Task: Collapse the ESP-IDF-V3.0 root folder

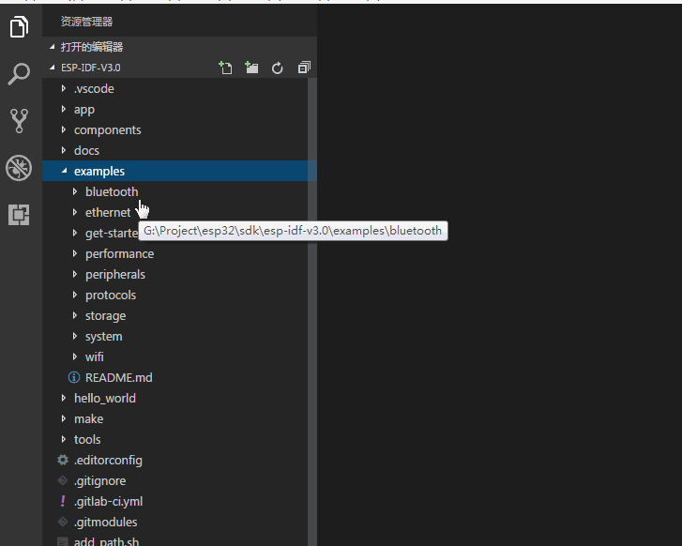Action: click(x=53, y=68)
